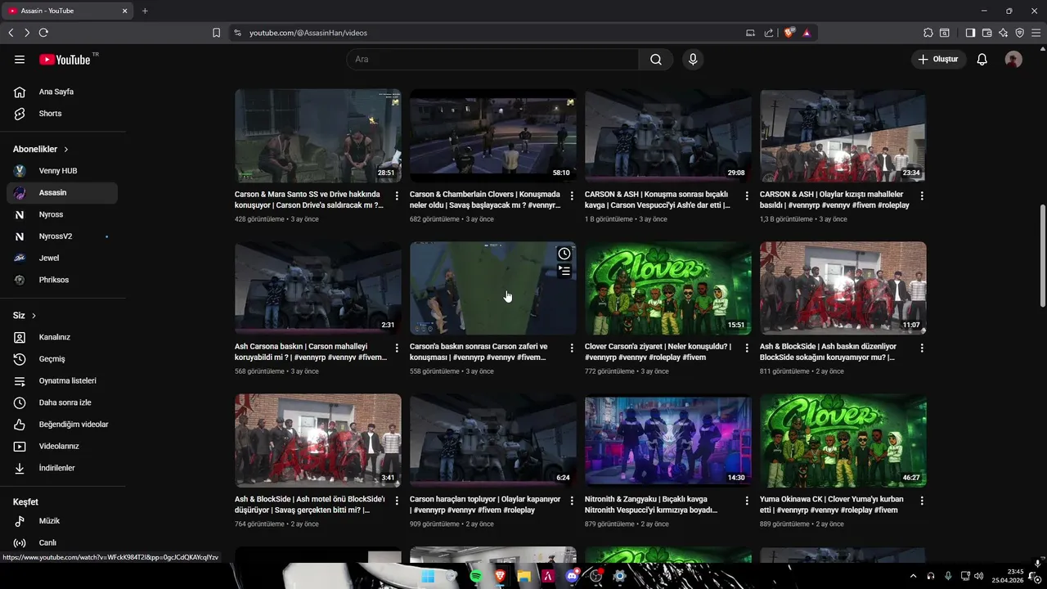Click the Oluştur create button
This screenshot has height=589, width=1047.
[939, 60]
